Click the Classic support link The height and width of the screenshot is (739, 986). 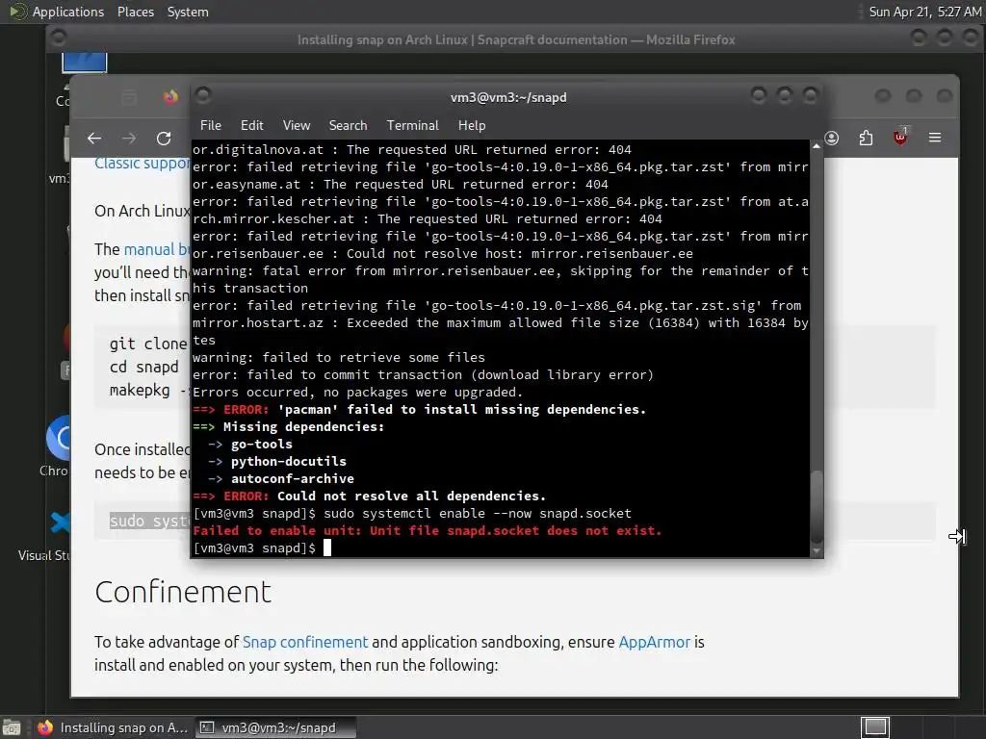click(143, 164)
